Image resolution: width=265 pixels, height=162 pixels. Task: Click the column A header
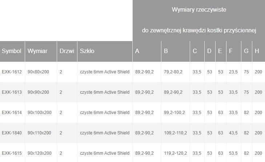(x=137, y=51)
